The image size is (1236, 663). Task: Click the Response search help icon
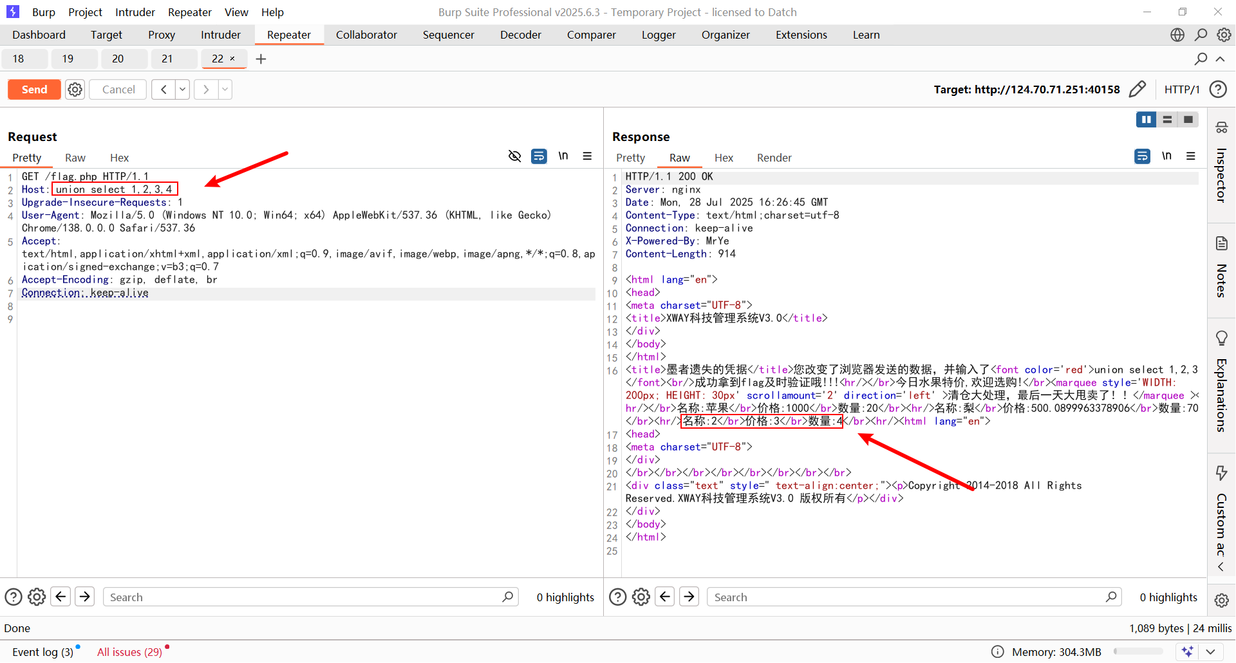617,597
